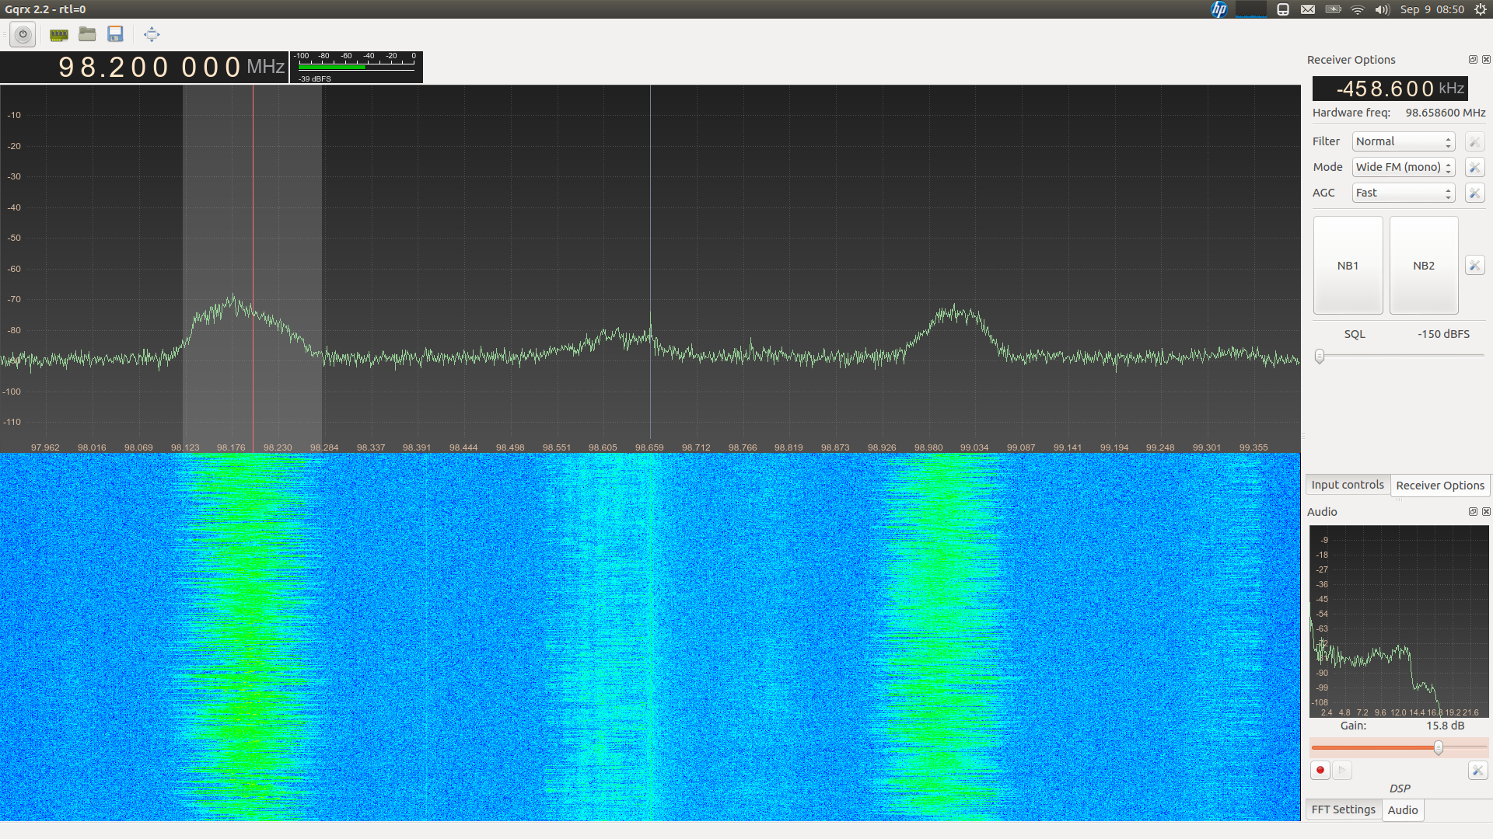
Task: Click the Hardware freq value 98.658600 MHz
Action: coord(1446,113)
